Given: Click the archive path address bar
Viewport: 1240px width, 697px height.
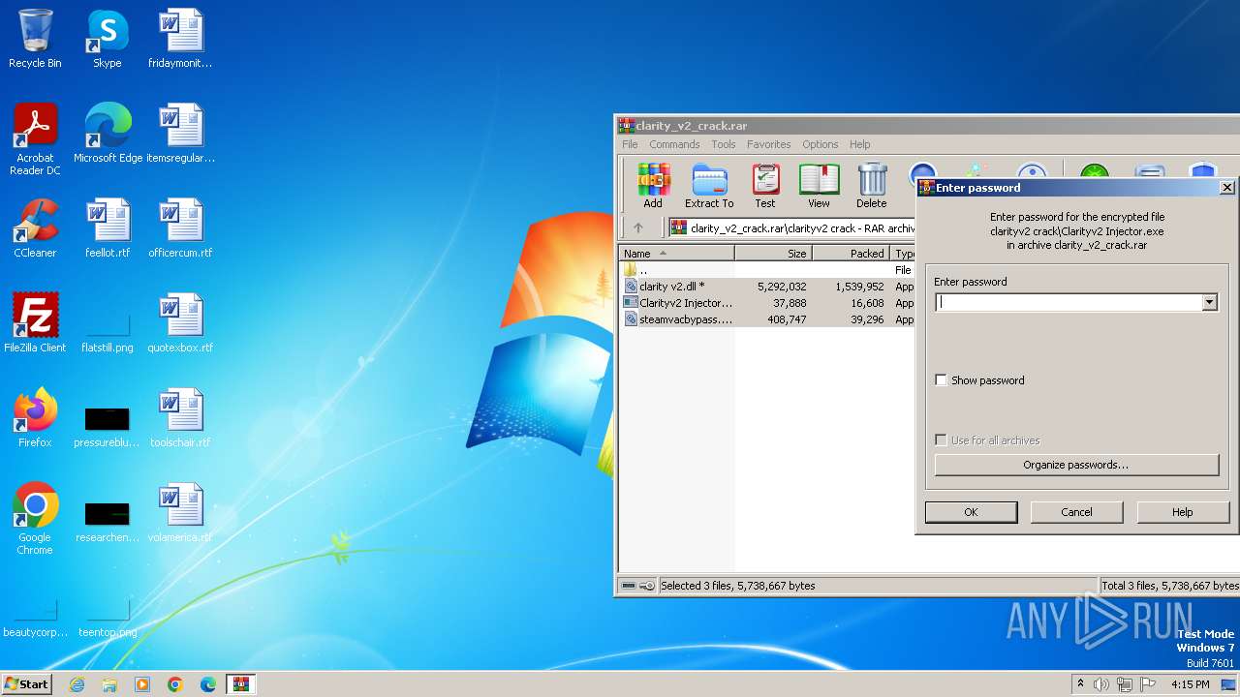Looking at the screenshot, I should click(x=791, y=228).
